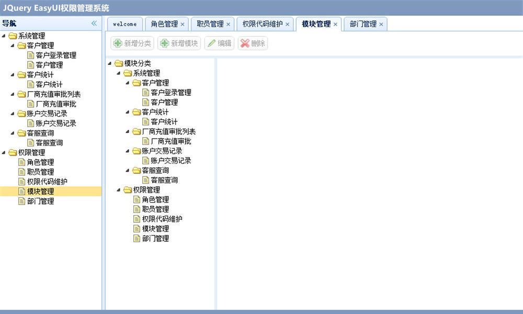
Task: Click the folder icon of 账户交易记录 in module tree
Action: coord(137,151)
